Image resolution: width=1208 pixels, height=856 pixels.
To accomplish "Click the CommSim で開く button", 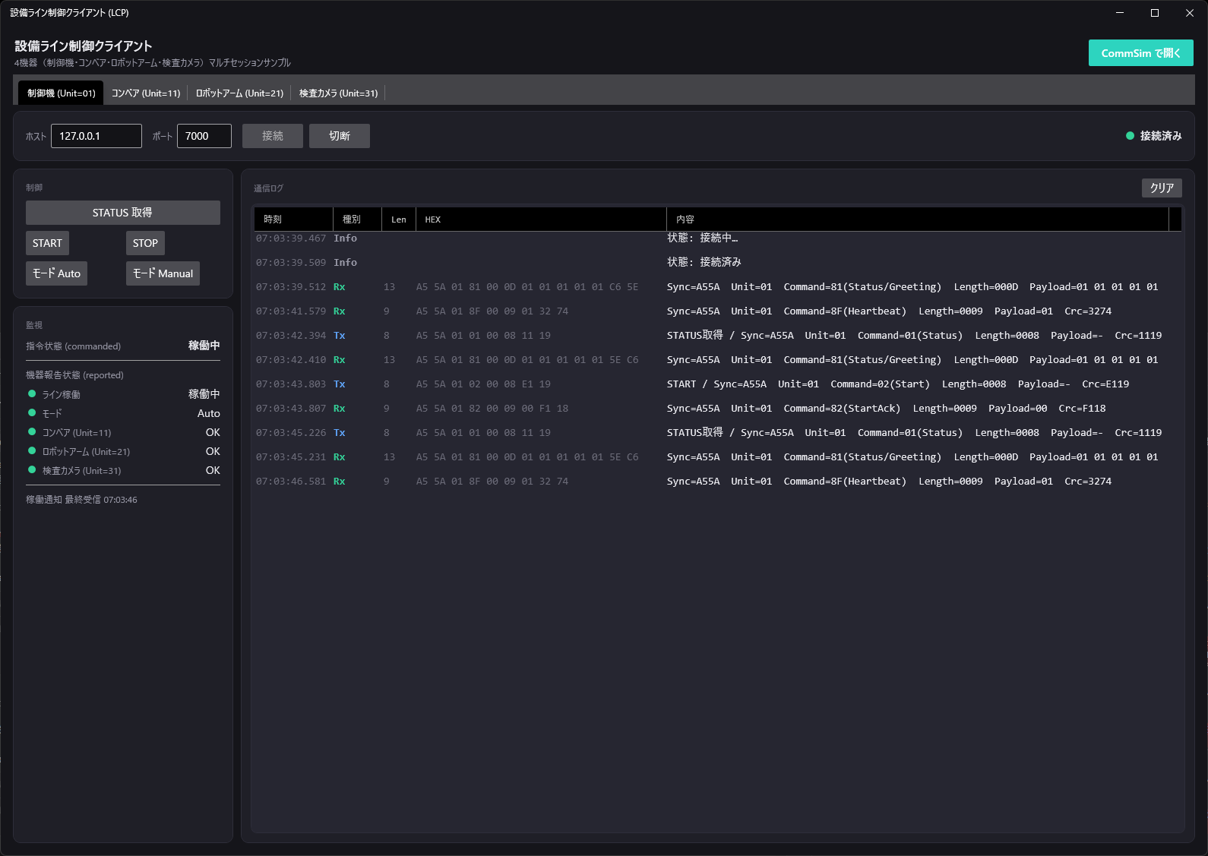I will [x=1140, y=53].
